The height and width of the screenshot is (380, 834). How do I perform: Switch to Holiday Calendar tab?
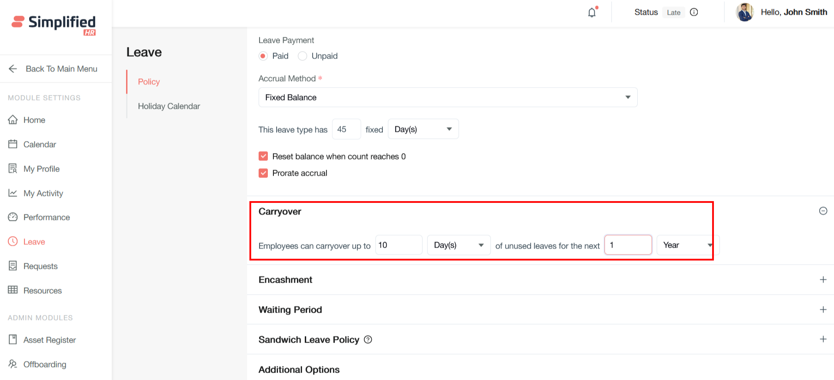(169, 106)
